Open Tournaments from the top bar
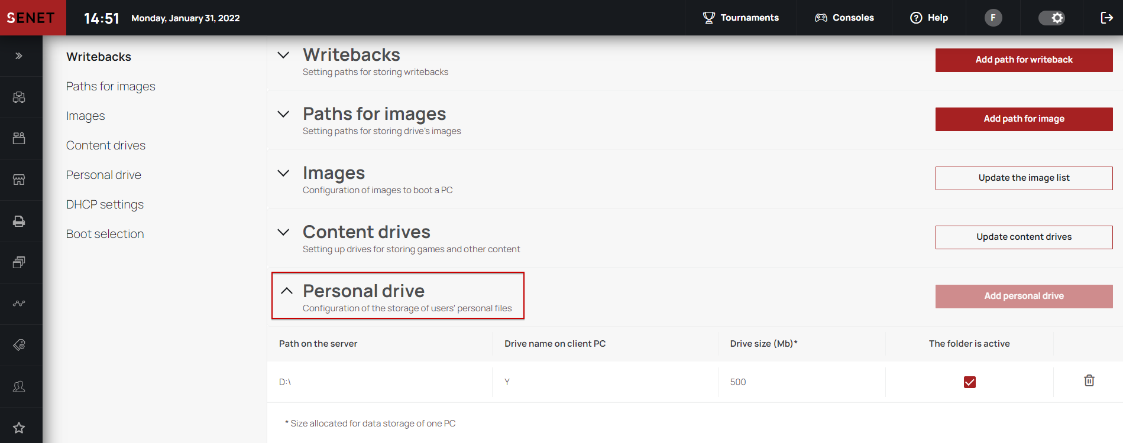Screen dimensions: 1123x443 click(x=740, y=18)
